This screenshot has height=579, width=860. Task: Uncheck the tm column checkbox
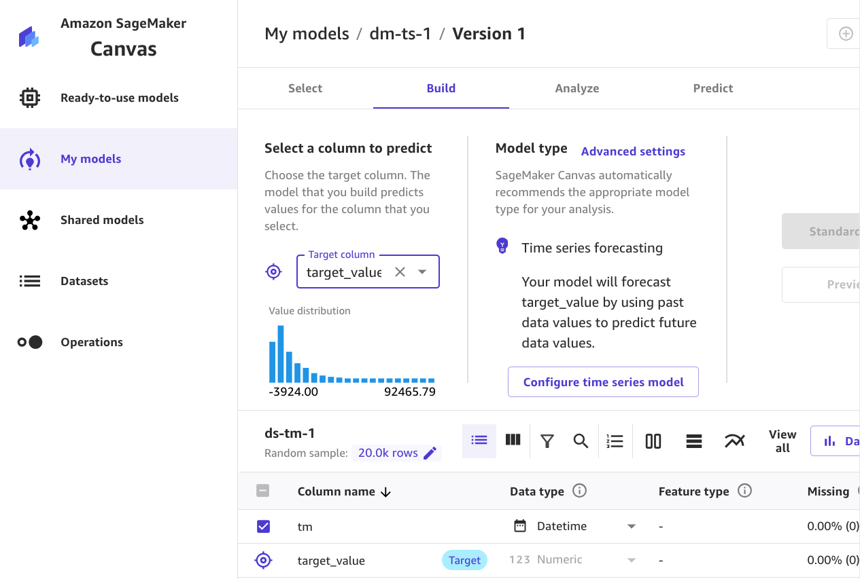click(263, 526)
